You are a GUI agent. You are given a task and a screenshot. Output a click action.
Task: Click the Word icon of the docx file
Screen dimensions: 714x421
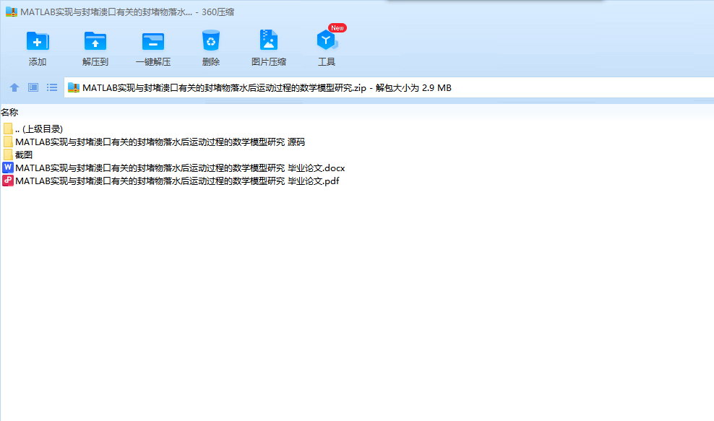click(x=8, y=168)
